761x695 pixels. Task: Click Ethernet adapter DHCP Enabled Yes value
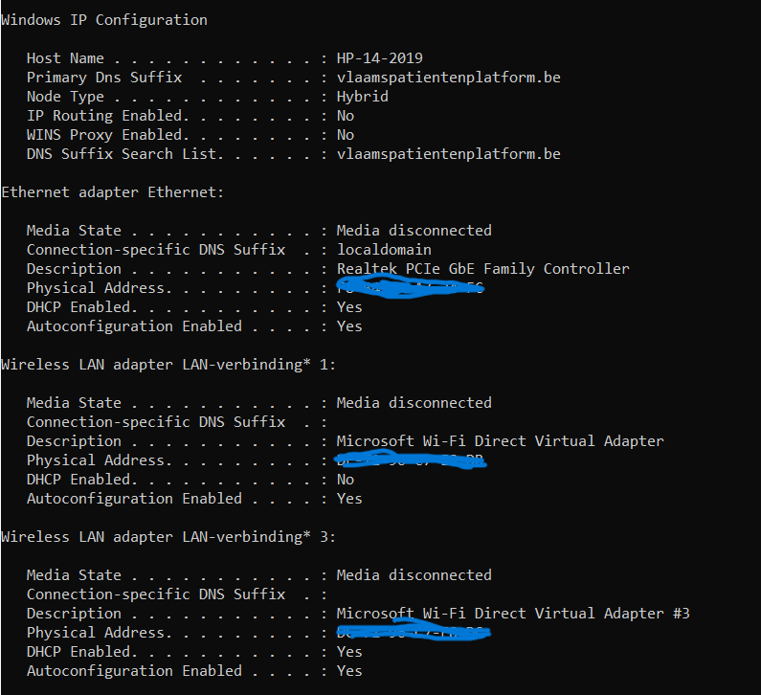349,307
